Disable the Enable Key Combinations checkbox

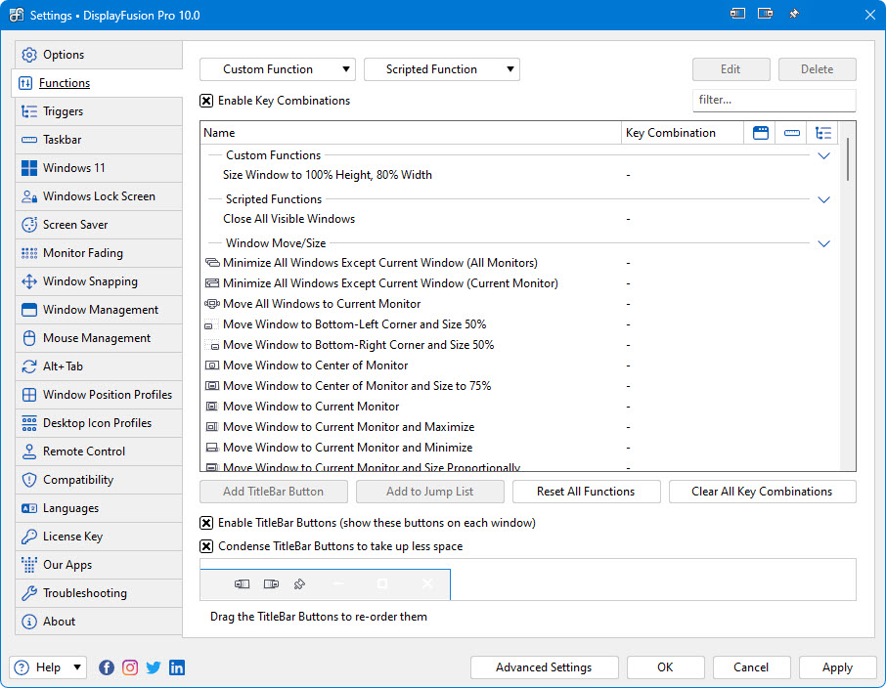[x=206, y=101]
